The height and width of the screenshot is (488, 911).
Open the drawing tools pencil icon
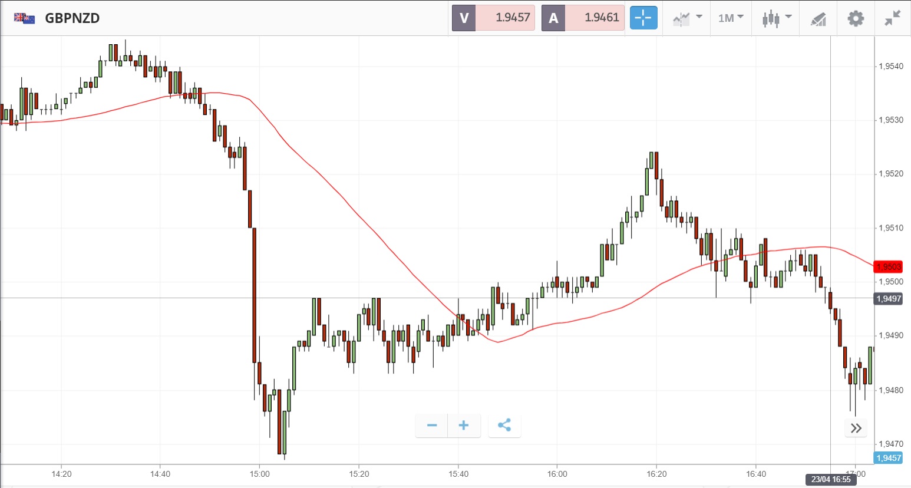pyautogui.click(x=818, y=19)
